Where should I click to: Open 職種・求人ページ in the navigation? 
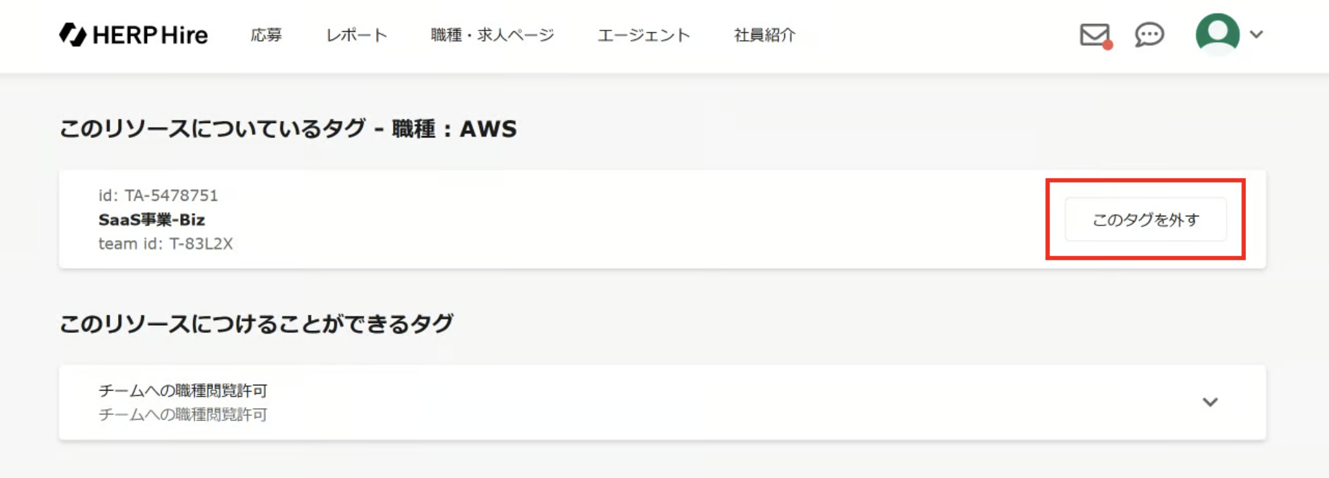pyautogui.click(x=493, y=35)
